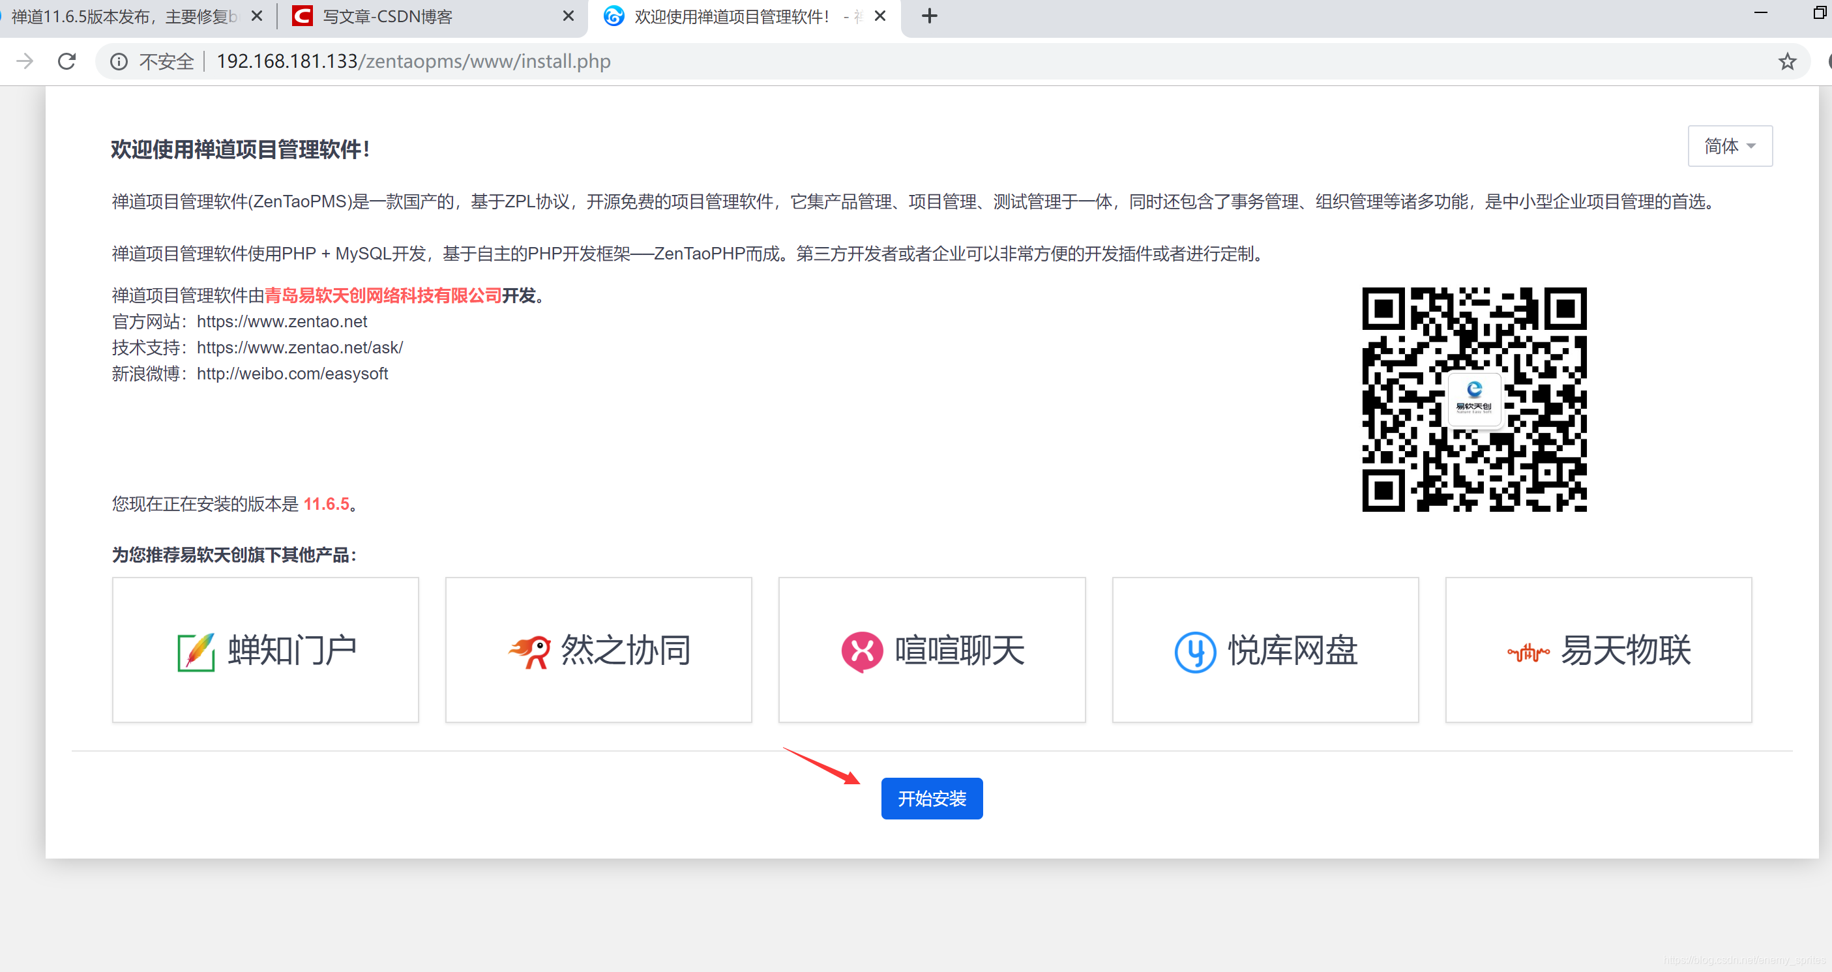1832x972 pixels.
Task: Open the 易天物联 product card
Action: [x=1598, y=650]
